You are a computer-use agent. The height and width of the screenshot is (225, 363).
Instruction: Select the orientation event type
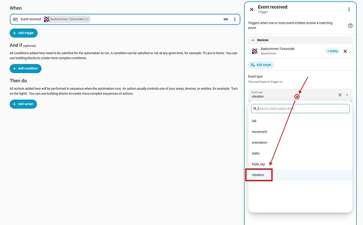coord(300,143)
